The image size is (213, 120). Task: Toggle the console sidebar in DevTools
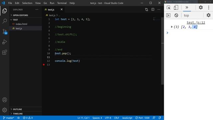coord(168,15)
